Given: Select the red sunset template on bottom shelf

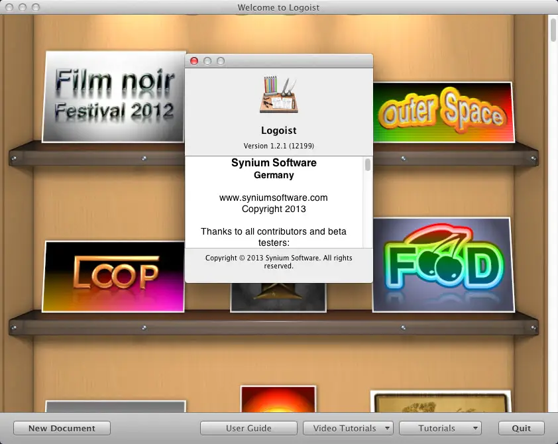Looking at the screenshot, I should coord(278,399).
